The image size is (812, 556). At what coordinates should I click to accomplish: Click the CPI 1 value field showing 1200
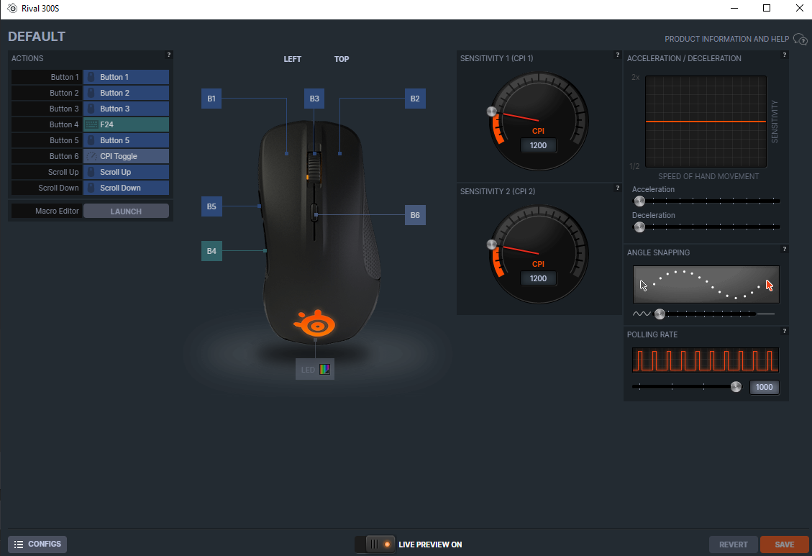pyautogui.click(x=539, y=145)
